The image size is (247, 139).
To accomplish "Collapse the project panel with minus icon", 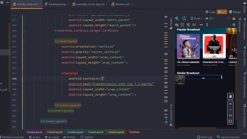I will point(8,3).
